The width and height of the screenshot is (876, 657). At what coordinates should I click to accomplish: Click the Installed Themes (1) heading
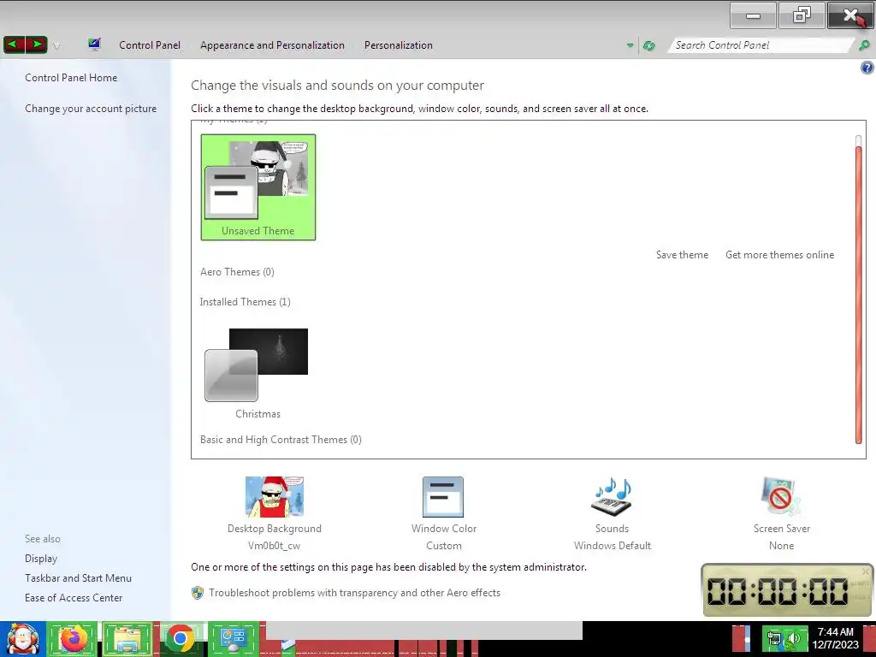(246, 302)
